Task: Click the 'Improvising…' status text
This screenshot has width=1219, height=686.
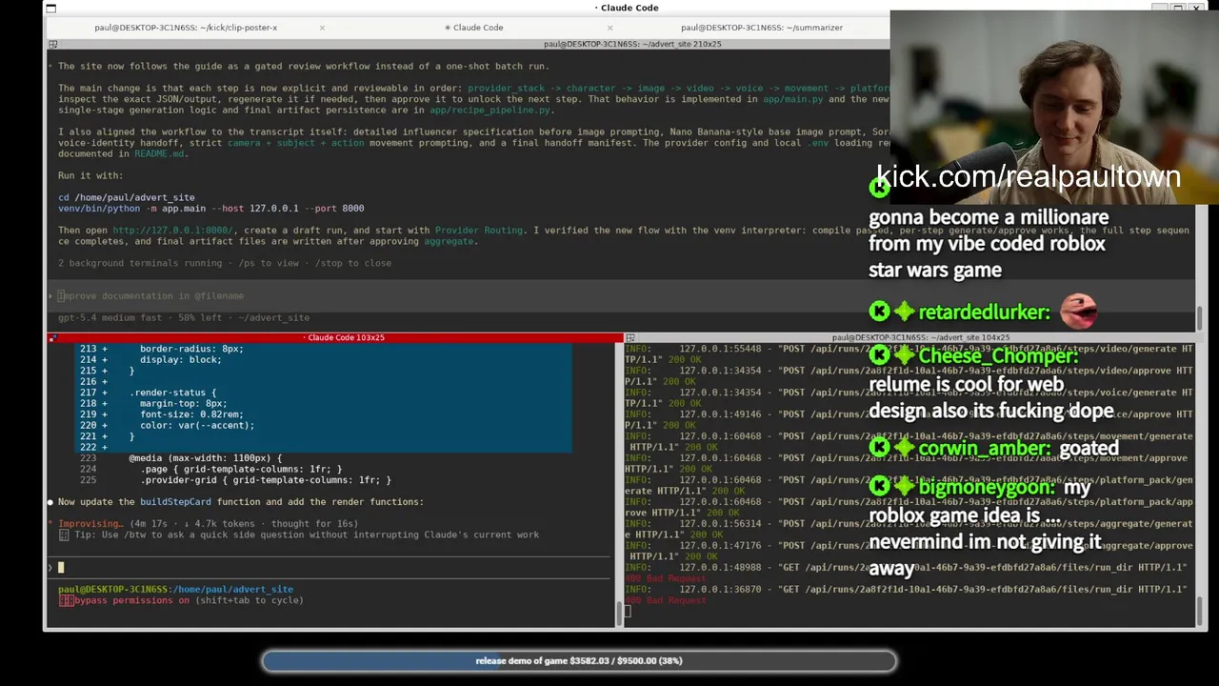Action: point(90,524)
